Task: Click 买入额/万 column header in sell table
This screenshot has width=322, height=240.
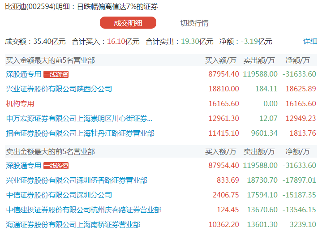Action: (x=220, y=152)
